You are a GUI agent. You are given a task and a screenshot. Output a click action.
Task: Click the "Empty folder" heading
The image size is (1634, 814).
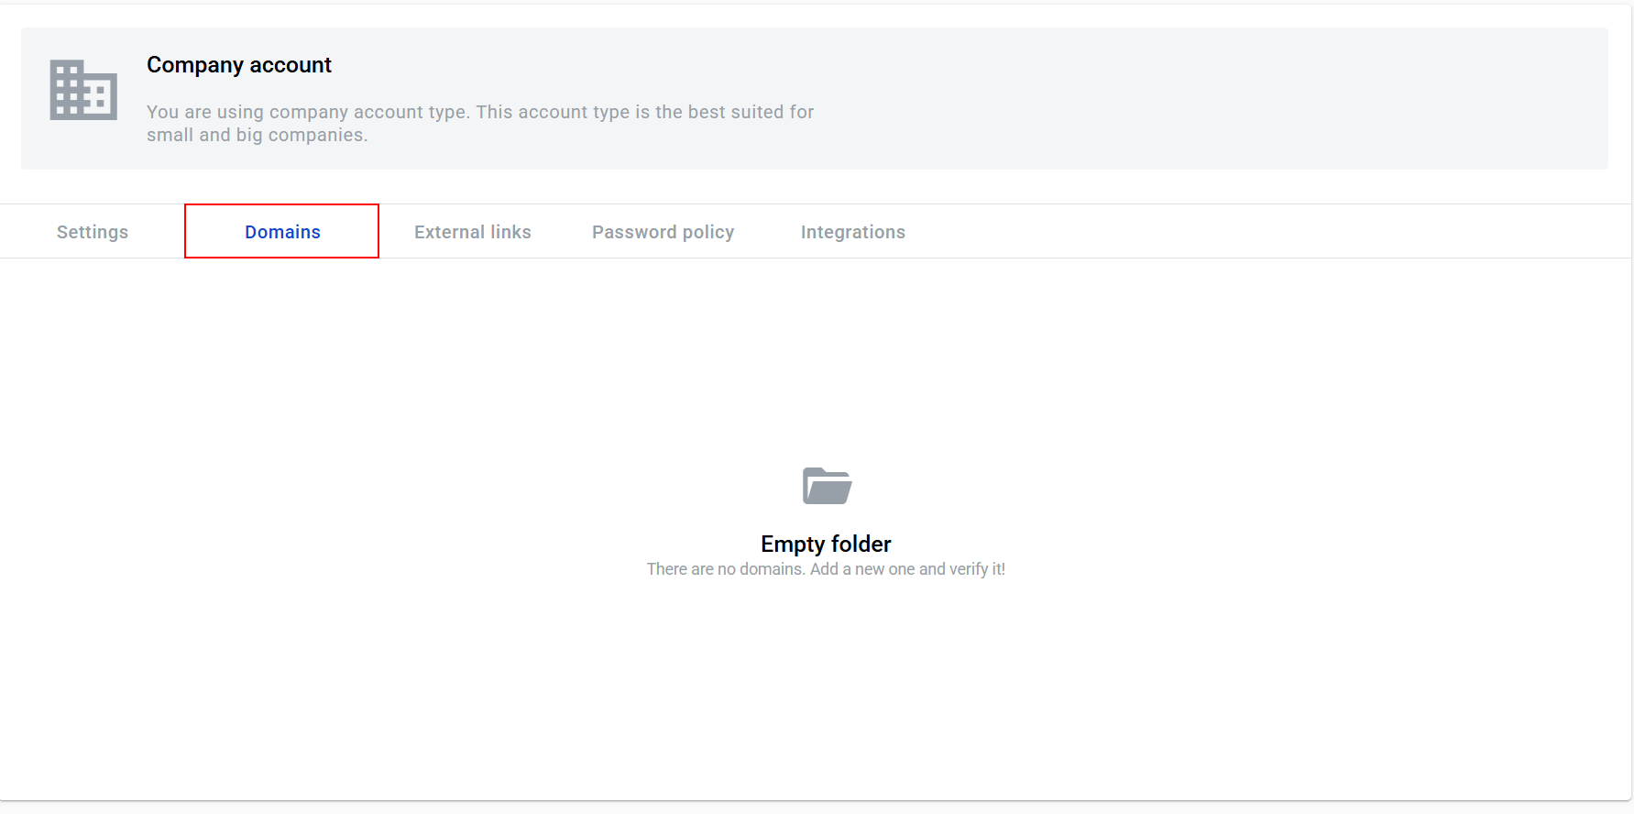click(826, 544)
